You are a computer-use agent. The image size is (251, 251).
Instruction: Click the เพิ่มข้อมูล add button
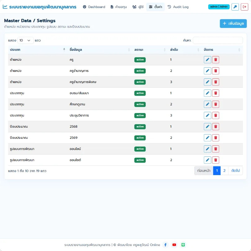click(x=233, y=24)
